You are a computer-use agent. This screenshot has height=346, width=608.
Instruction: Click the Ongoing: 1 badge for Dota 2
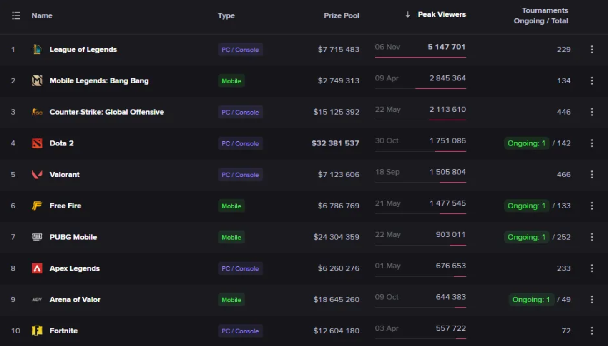point(526,143)
